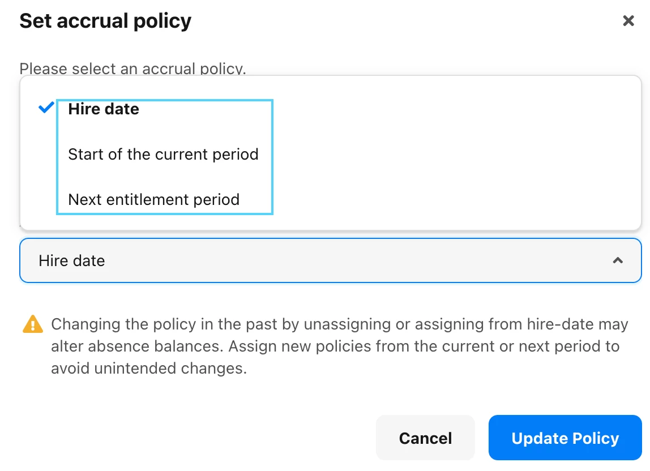This screenshot has width=650, height=471.
Task: Click 'avoid unintended changes' warning line
Action: pos(149,368)
